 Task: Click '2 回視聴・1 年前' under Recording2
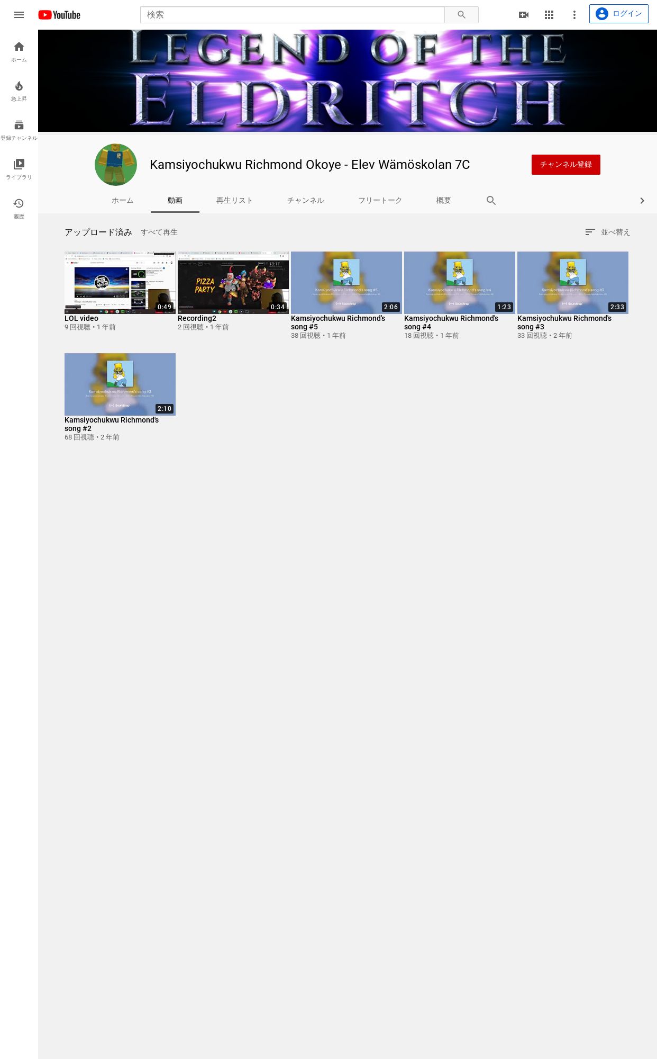click(203, 327)
